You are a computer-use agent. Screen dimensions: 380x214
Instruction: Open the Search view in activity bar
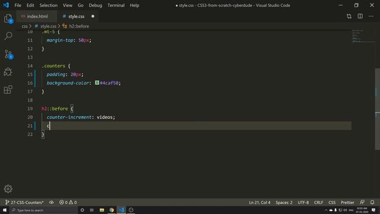coord(8,36)
